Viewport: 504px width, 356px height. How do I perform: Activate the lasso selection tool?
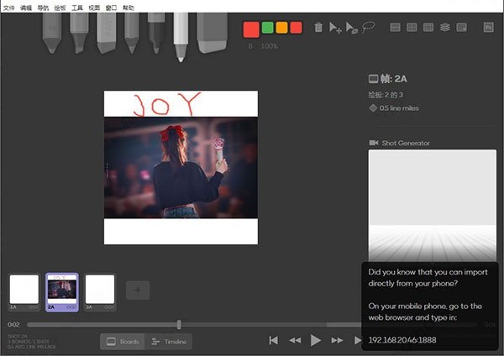click(x=368, y=27)
